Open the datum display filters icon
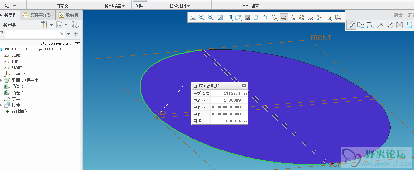The width and height of the screenshot is (414, 170). tap(275, 17)
